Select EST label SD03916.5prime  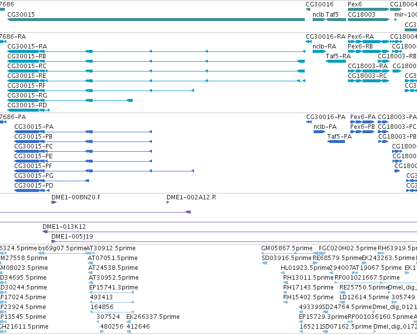pyautogui.click(x=287, y=258)
